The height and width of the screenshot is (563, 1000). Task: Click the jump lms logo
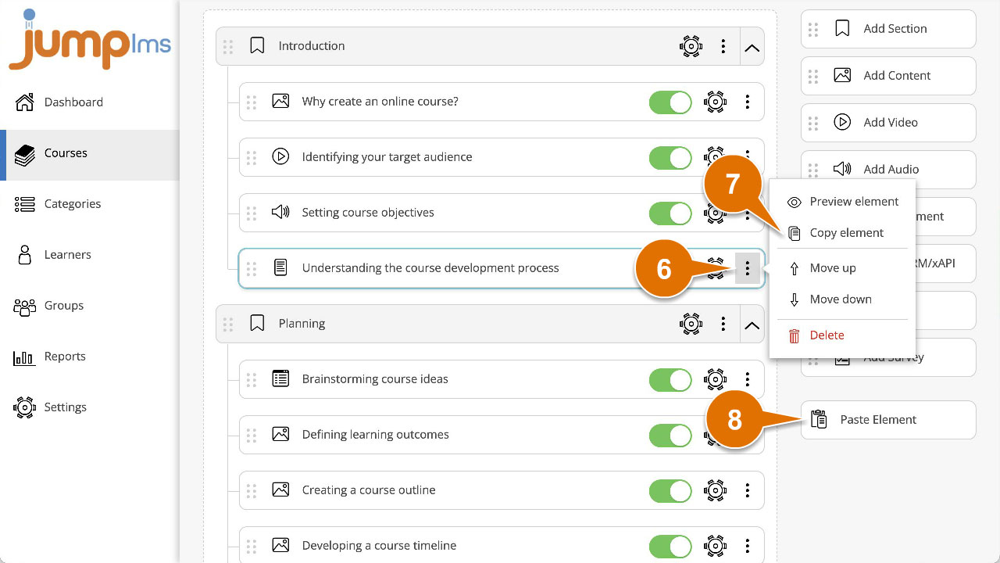(89, 40)
